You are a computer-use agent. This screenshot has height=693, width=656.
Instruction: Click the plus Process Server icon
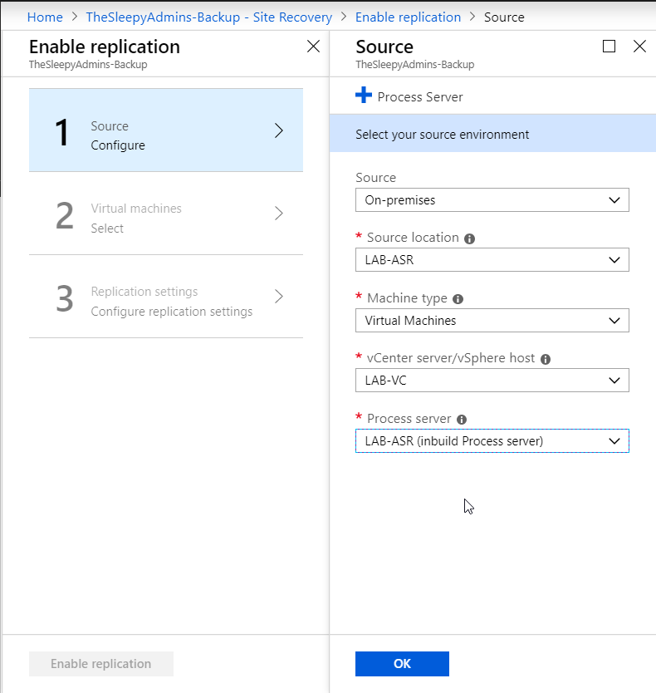[364, 96]
